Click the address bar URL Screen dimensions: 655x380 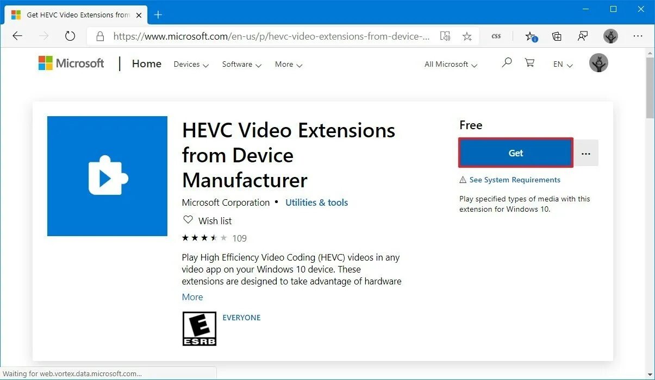point(271,36)
